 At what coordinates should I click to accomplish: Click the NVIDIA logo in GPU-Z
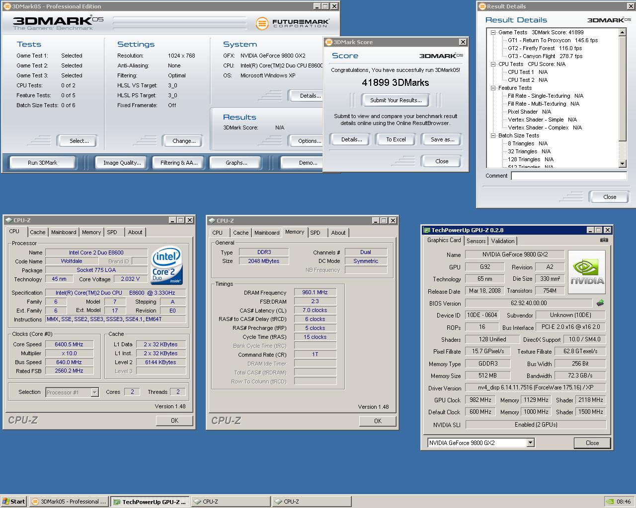tap(587, 272)
